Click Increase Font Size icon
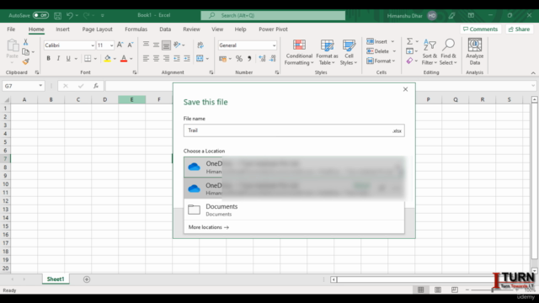 click(x=120, y=45)
